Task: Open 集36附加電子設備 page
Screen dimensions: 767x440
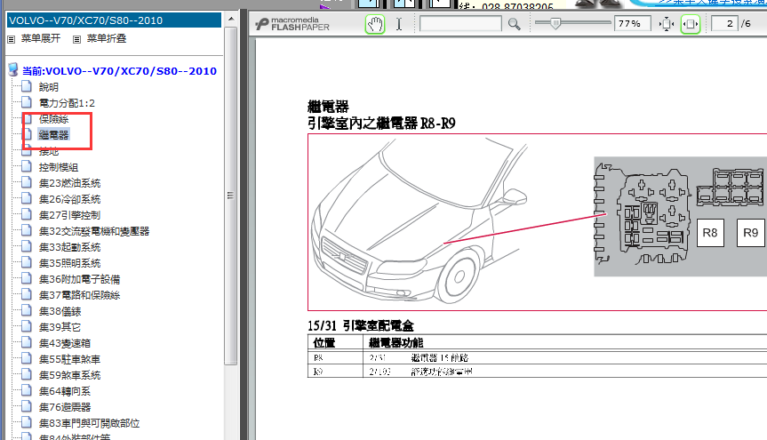Action: tap(79, 279)
